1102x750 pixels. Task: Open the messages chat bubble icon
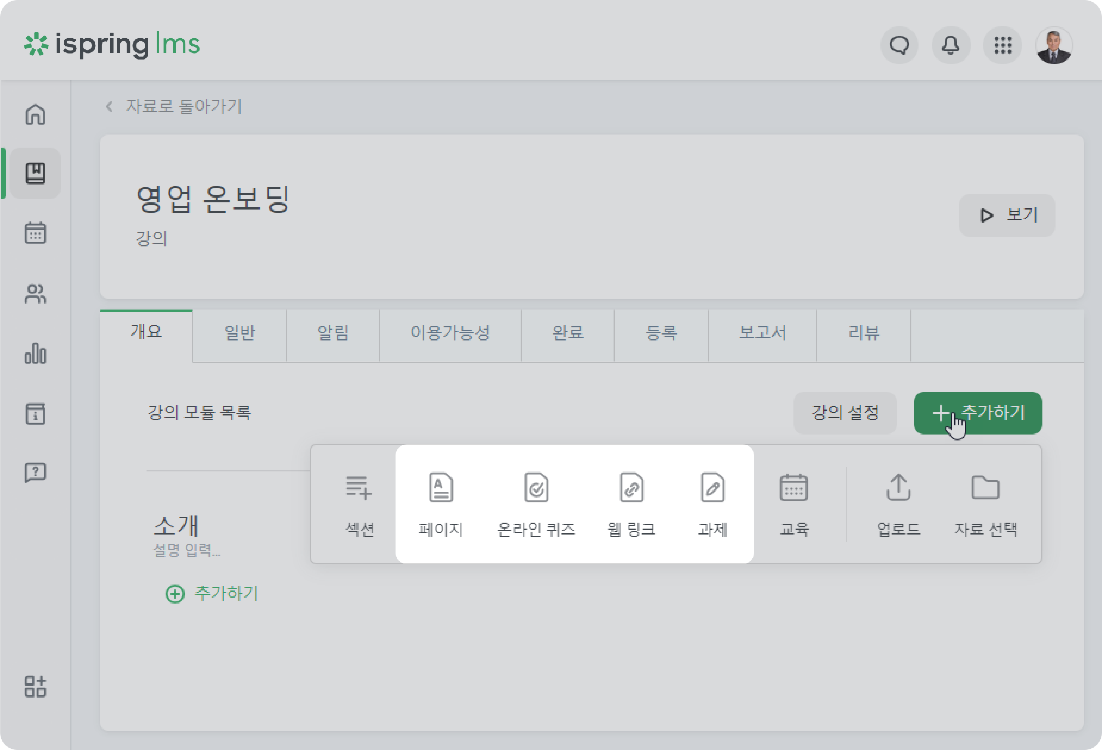point(899,46)
